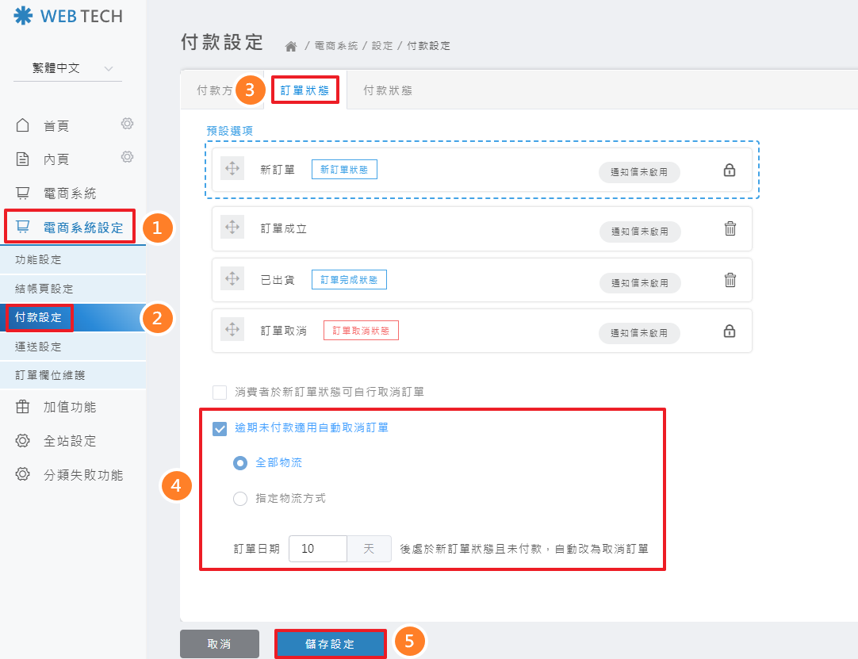Select the 全部物流 radio button
The width and height of the screenshot is (858, 659).
tap(240, 463)
